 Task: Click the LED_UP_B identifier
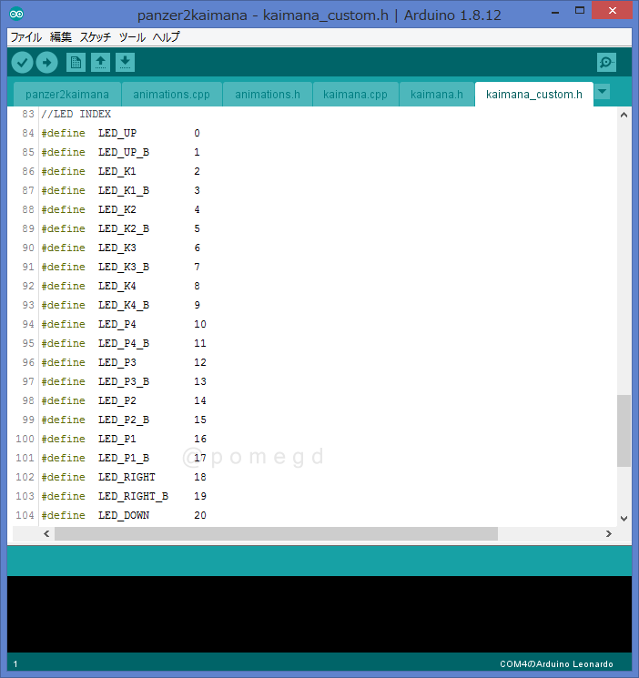point(124,152)
